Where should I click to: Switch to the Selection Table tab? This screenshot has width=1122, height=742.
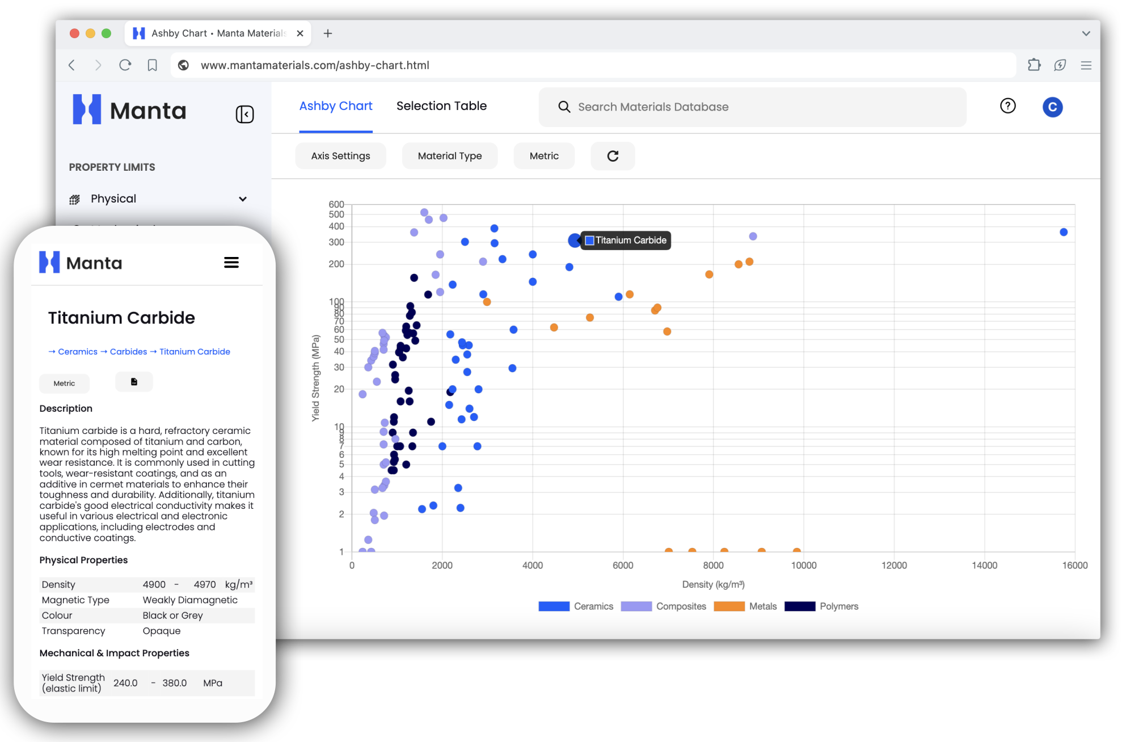[441, 106]
